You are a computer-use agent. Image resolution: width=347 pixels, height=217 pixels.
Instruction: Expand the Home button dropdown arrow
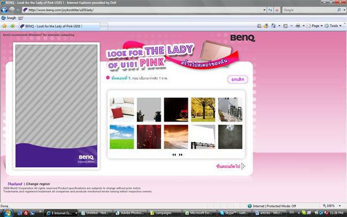click(279, 26)
